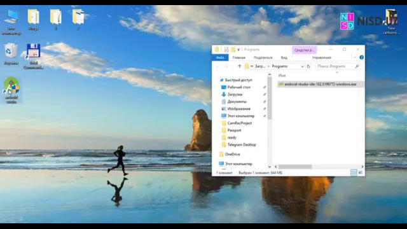Open the Управление ribbon tab

coord(321,58)
